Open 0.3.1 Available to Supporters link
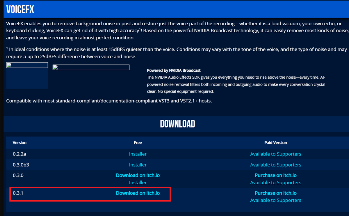349x216 pixels. click(x=276, y=200)
